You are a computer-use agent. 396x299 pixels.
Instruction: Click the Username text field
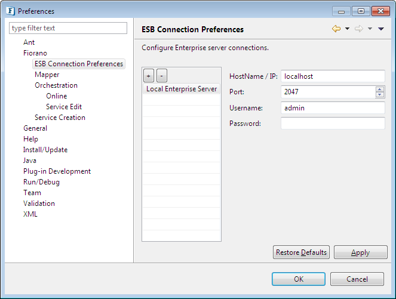point(333,108)
